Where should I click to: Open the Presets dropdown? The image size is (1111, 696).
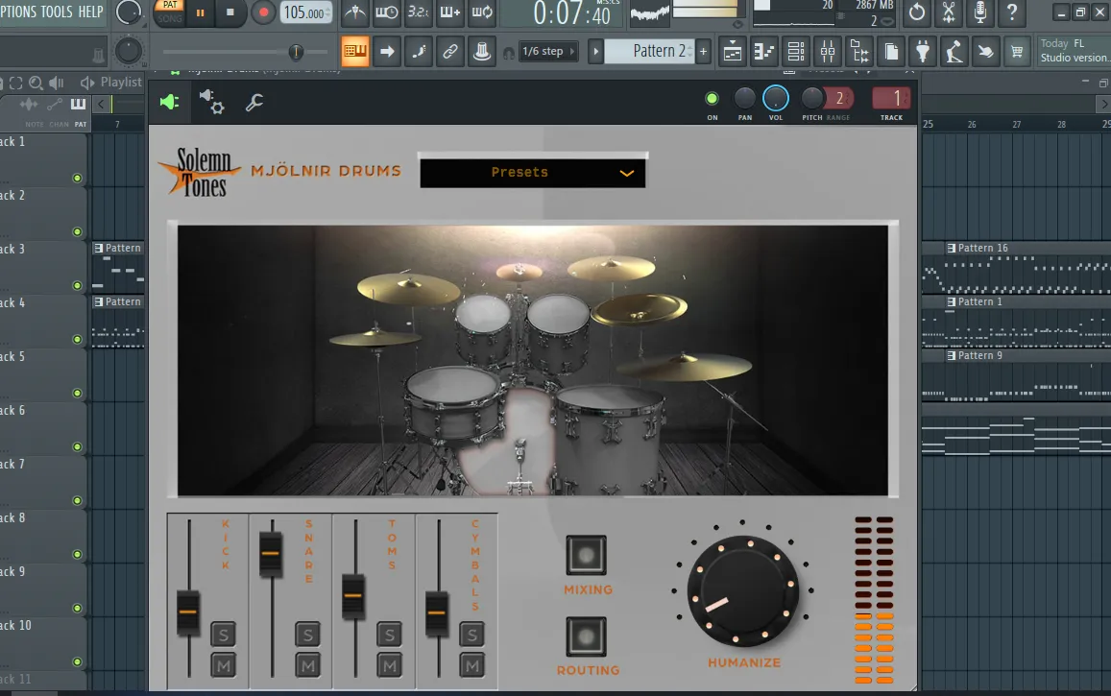[533, 173]
